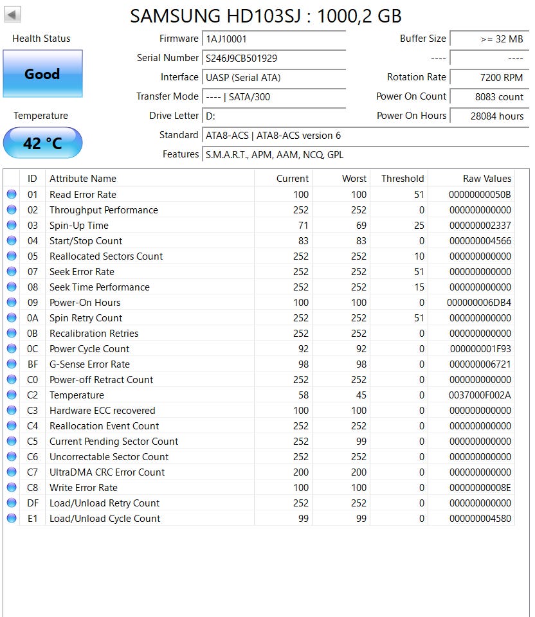Click raw value 000000006DB4

pyautogui.click(x=479, y=303)
